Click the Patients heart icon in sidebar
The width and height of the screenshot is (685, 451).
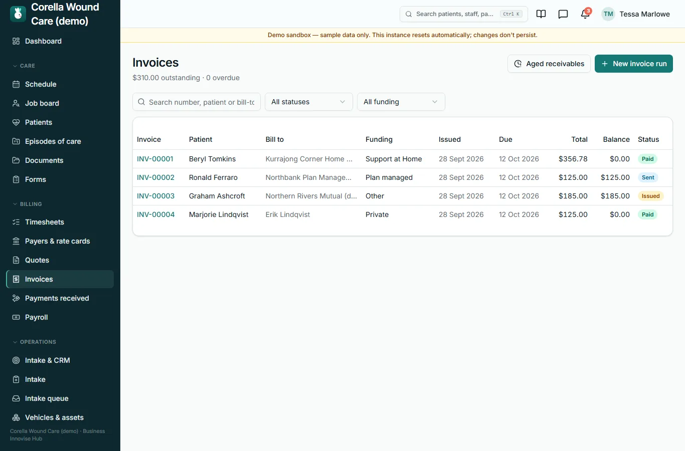[x=16, y=122]
